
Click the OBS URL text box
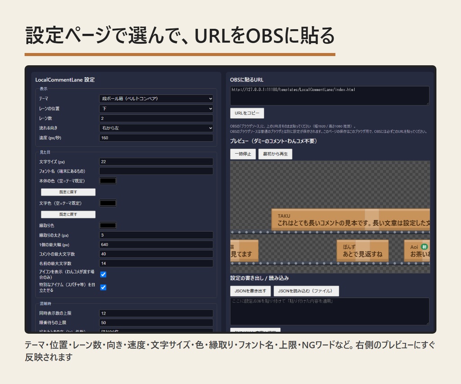point(330,95)
